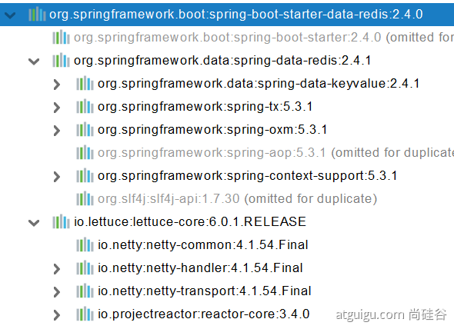Click the library icon beside spring-data-redis
Image resolution: width=454 pixels, height=329 pixels.
pos(61,61)
